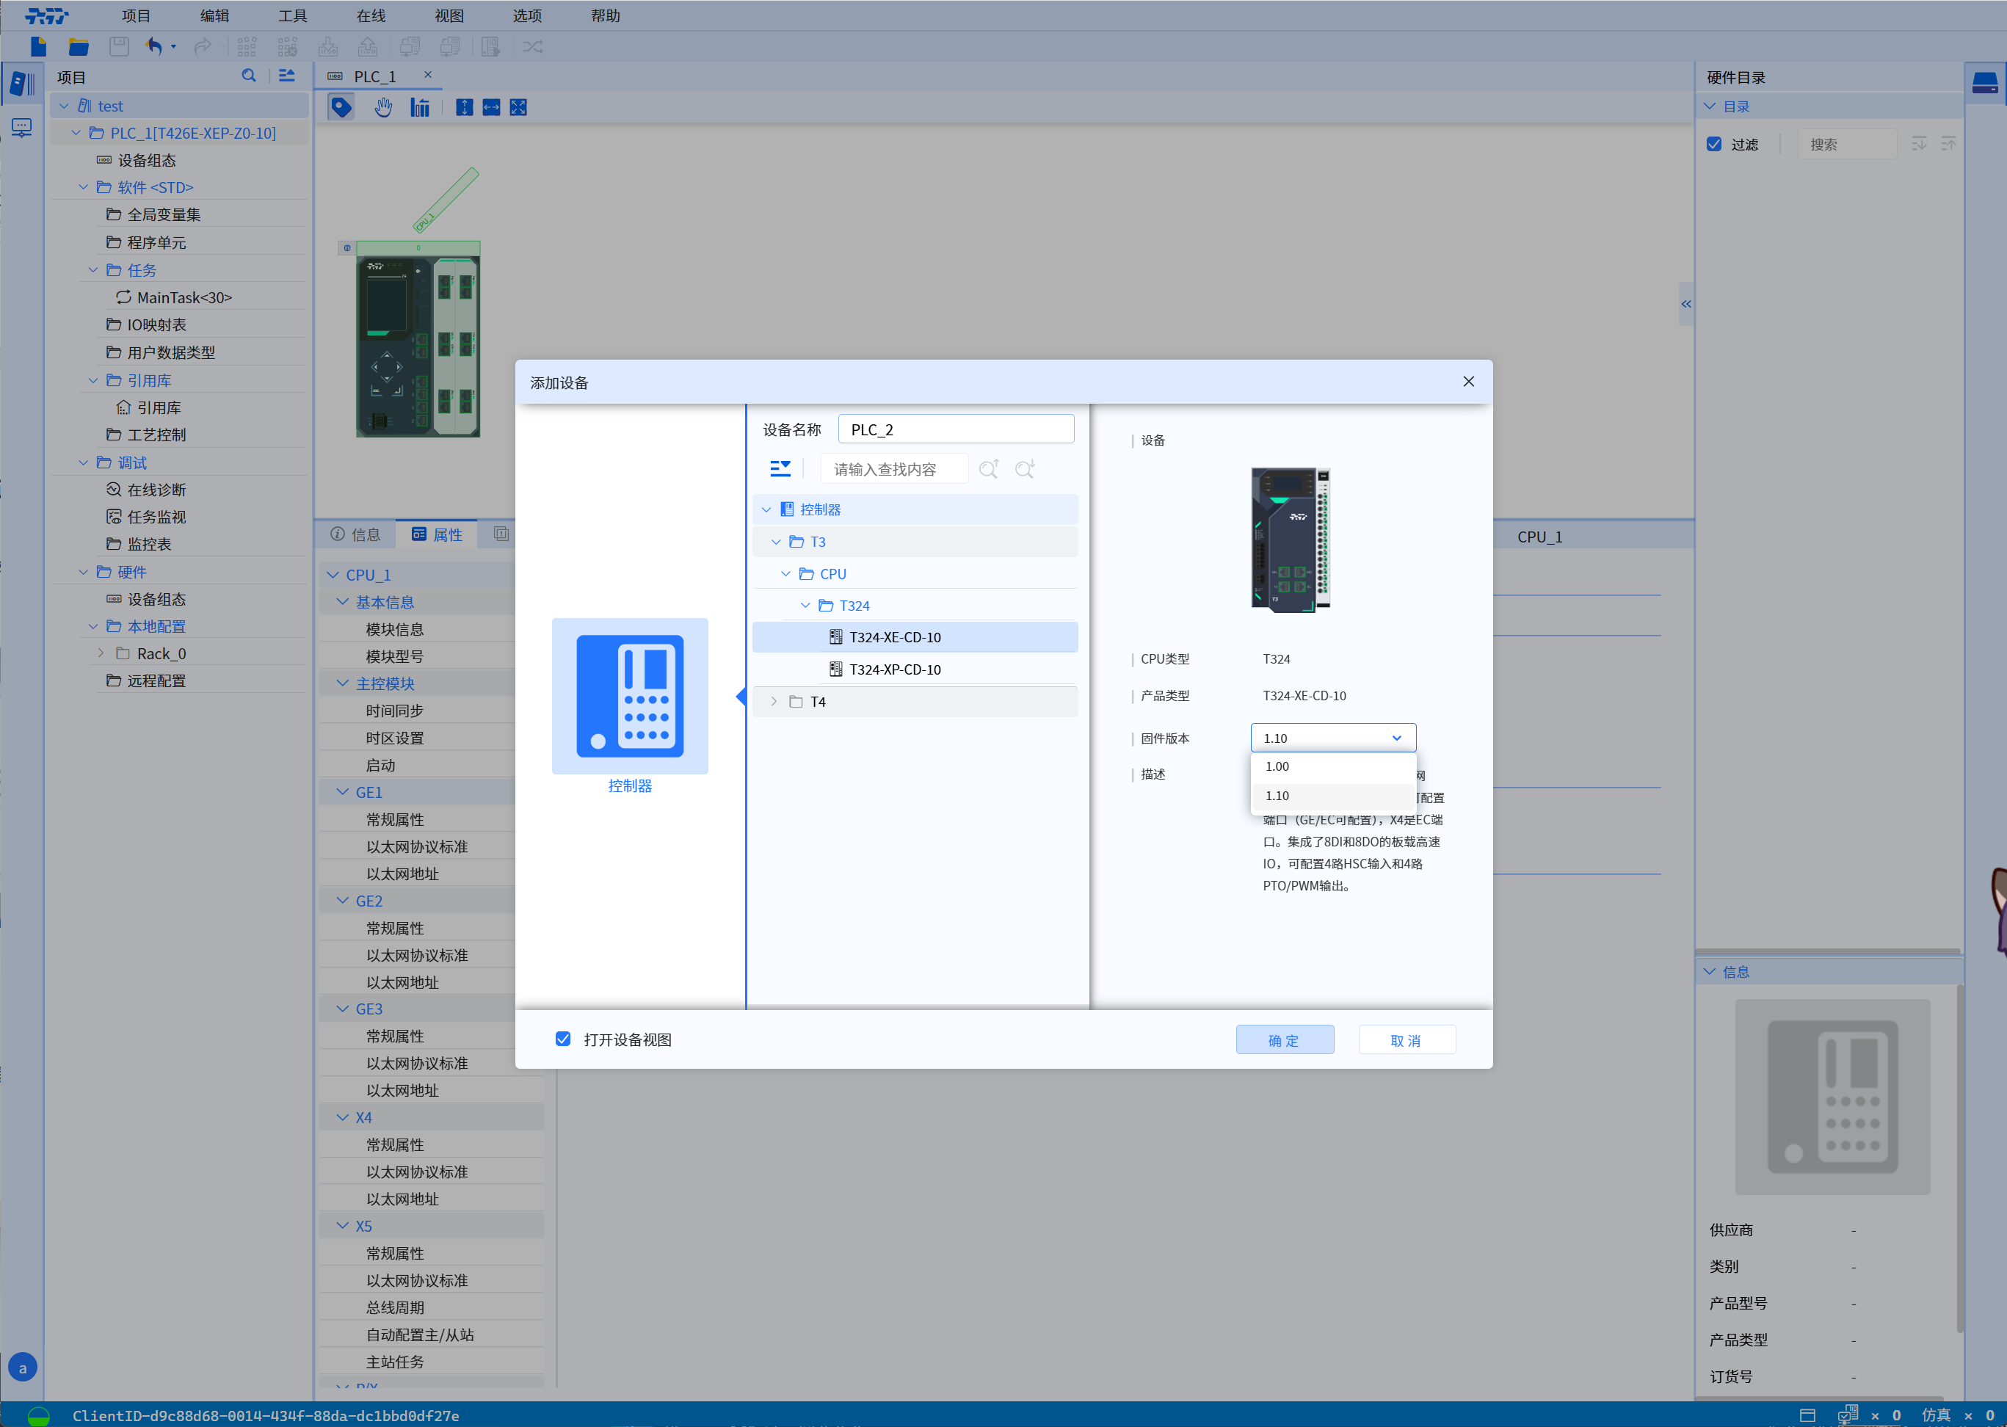Toggle the filter checkbox in hardware catalog
The width and height of the screenshot is (2007, 1427).
(x=1713, y=144)
